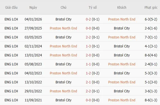Click the Phạt góc column header
This screenshot has height=105, width=160.
point(151,8)
